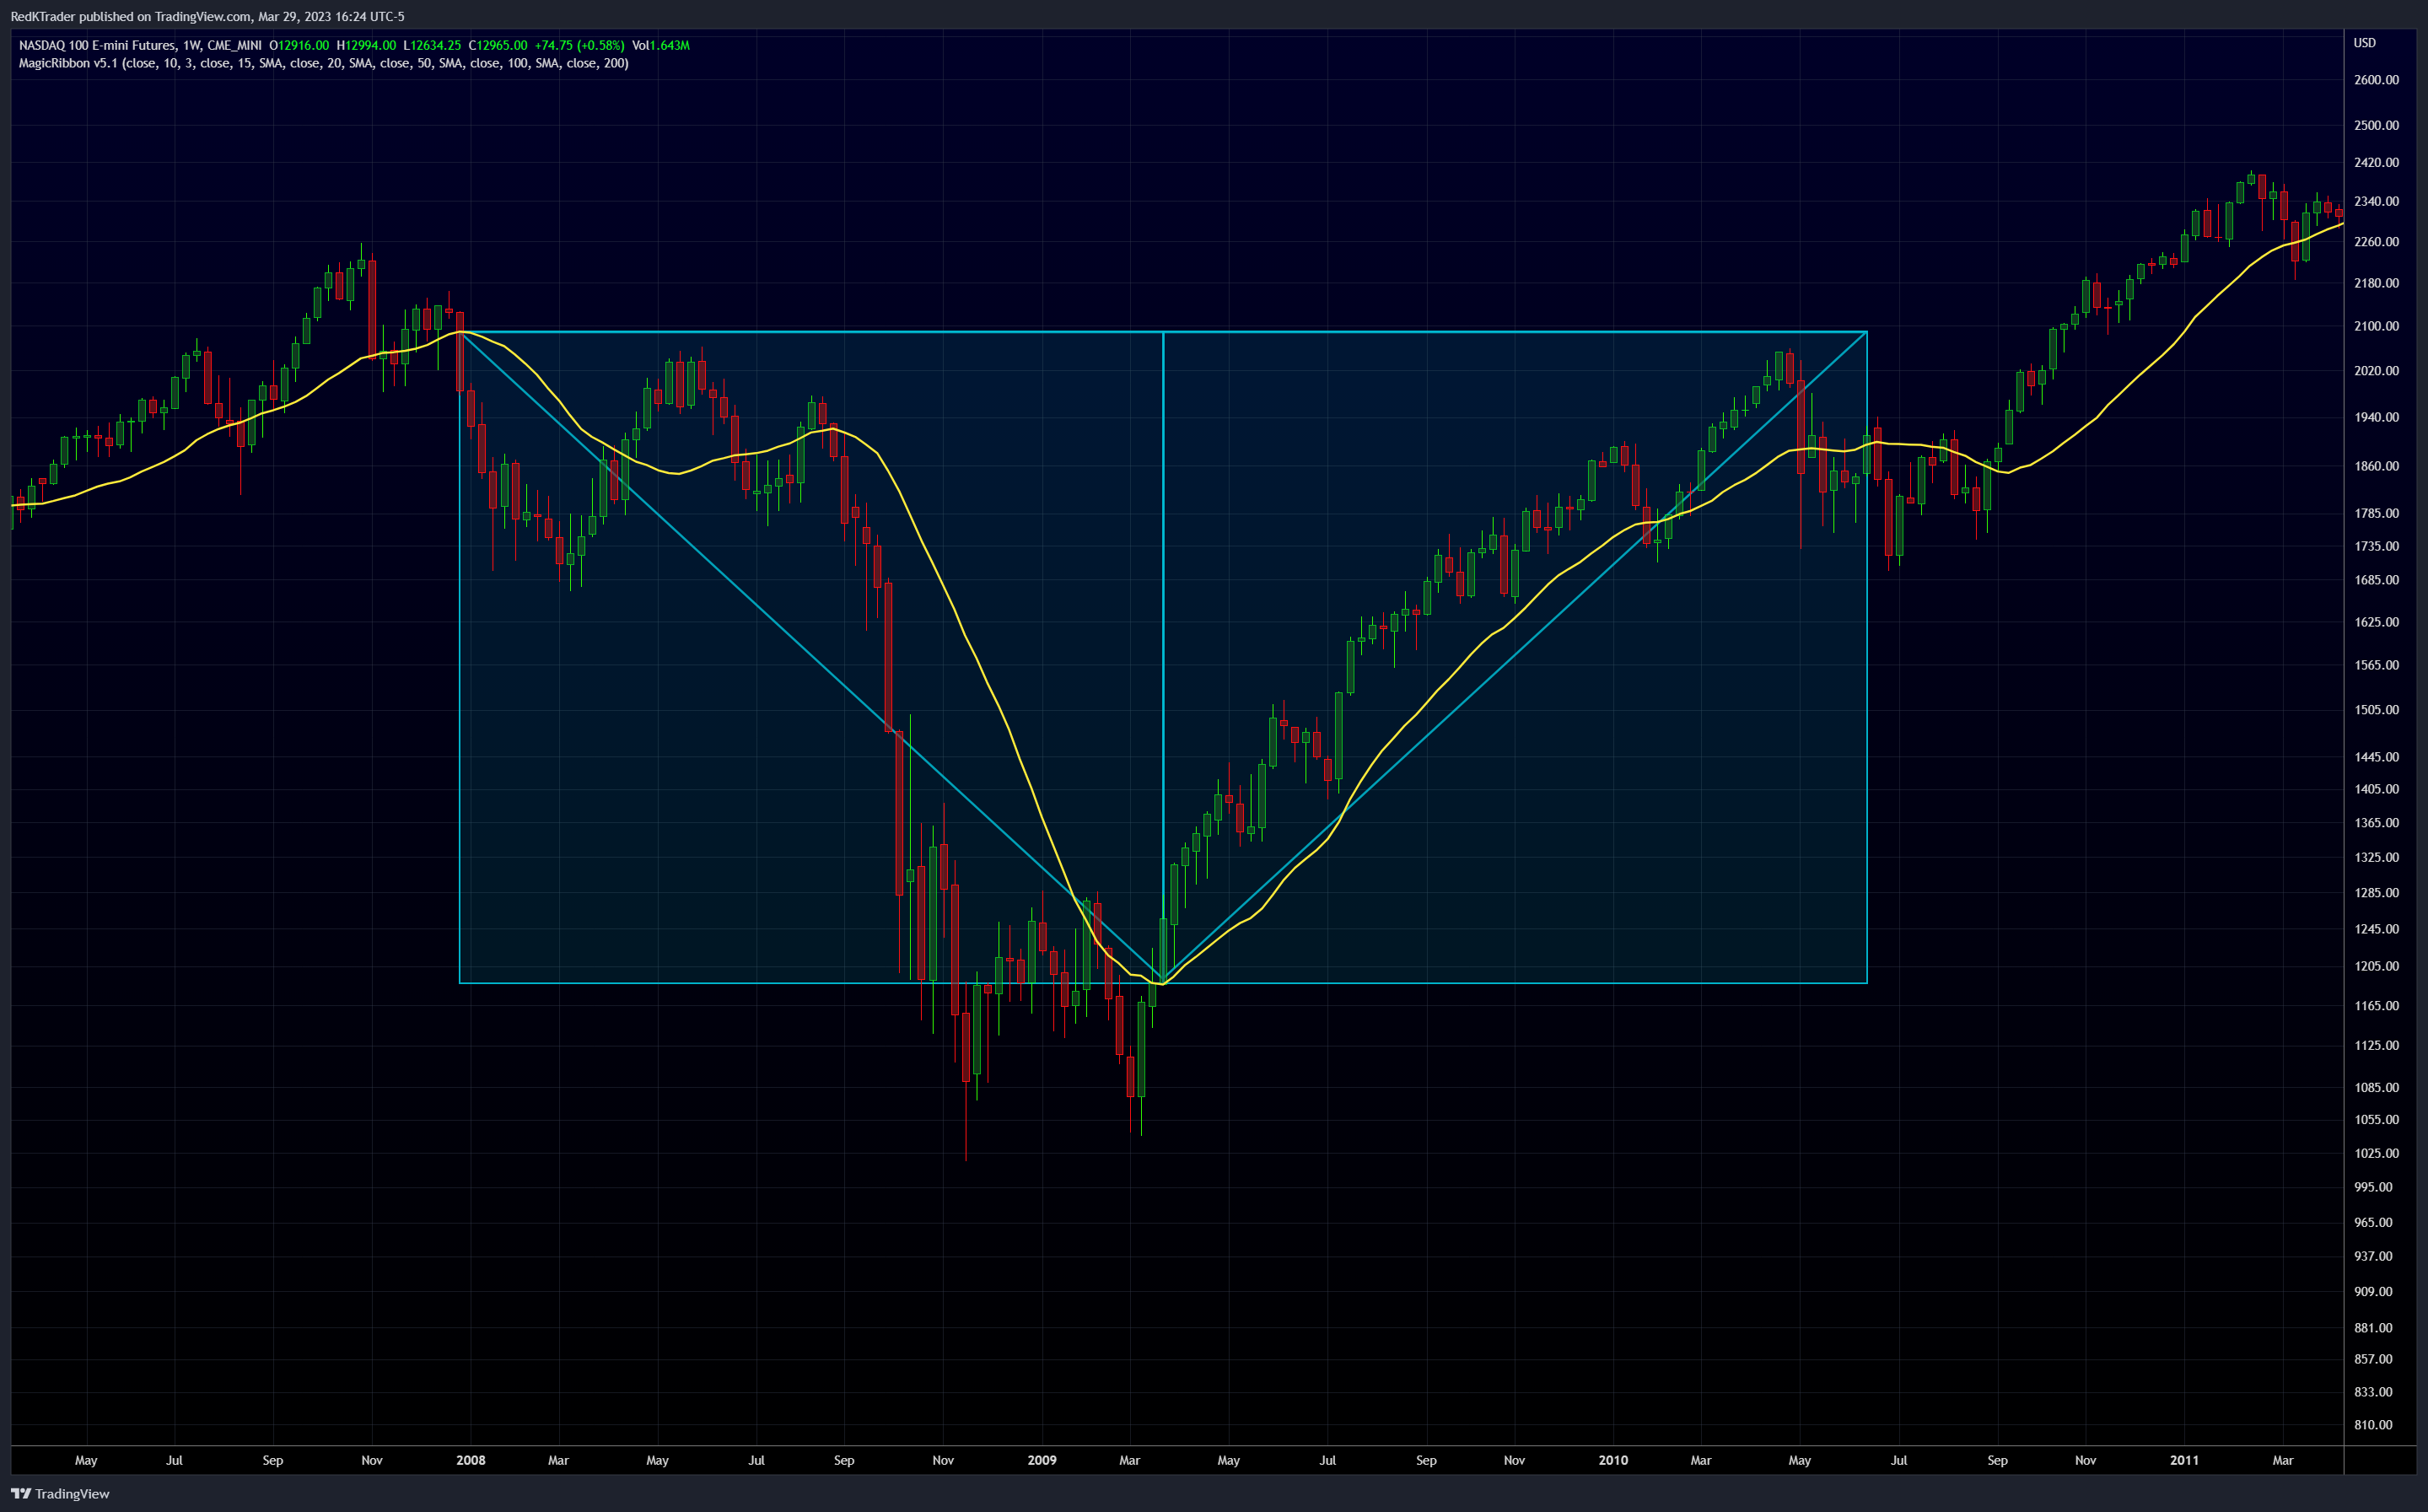Click the open value O12916.00
Viewport: 2428px width, 1512px height.
[x=299, y=45]
